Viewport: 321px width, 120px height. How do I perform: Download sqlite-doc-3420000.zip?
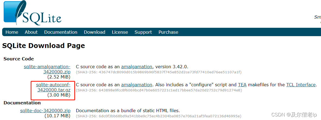(45, 111)
